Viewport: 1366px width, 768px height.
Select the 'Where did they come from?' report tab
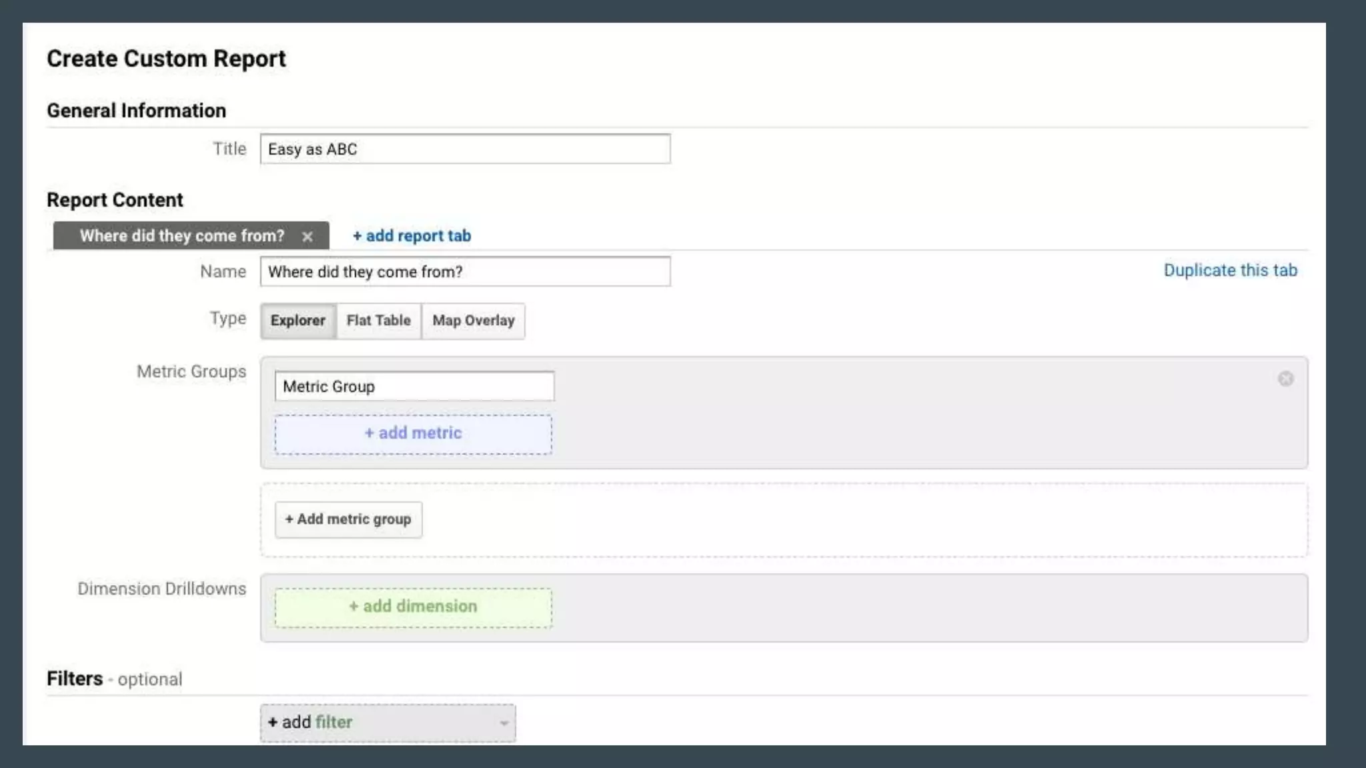[x=181, y=236]
